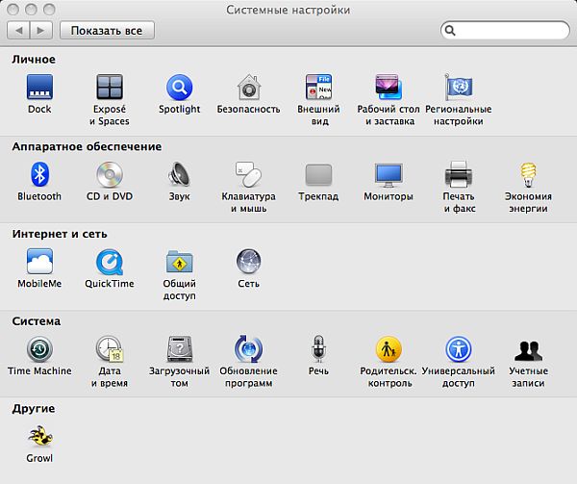Open the MobileMe pane
Viewport: 577px width, 484px height.
(x=39, y=262)
